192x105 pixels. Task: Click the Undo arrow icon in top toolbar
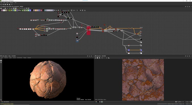click(x=12, y=4)
